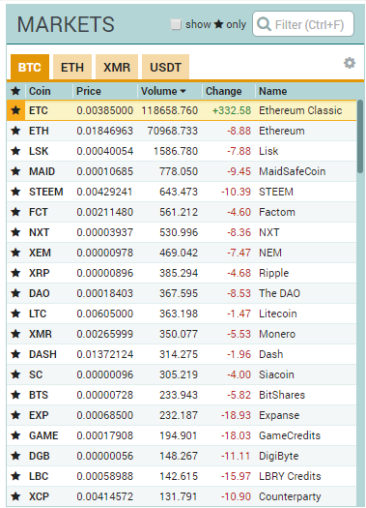Click the markets list vertical scrollbar
This screenshot has height=508, width=366.
(360, 136)
